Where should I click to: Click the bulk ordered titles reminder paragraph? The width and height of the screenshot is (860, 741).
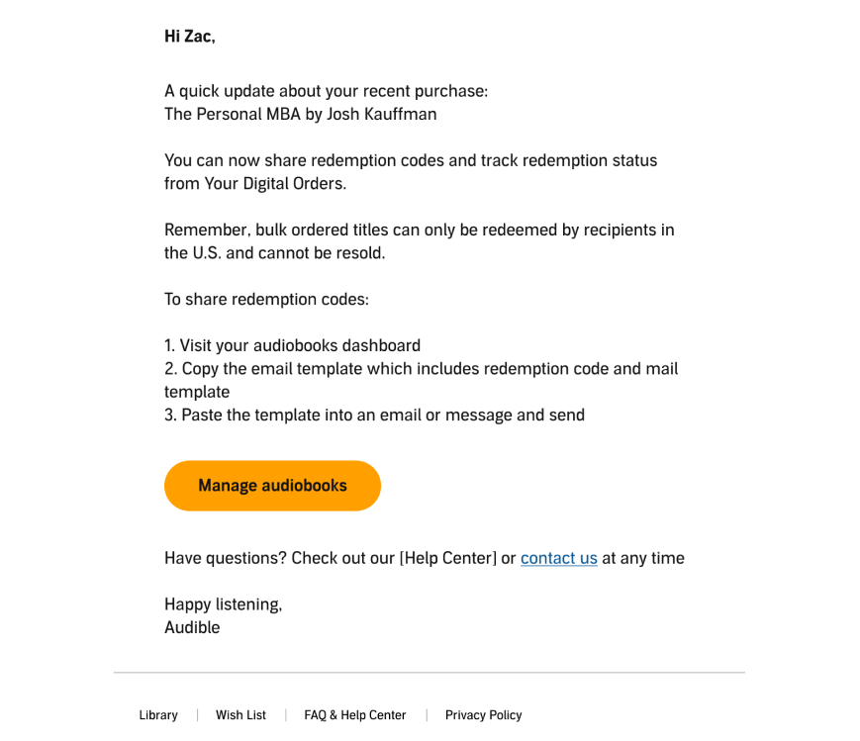click(x=419, y=241)
